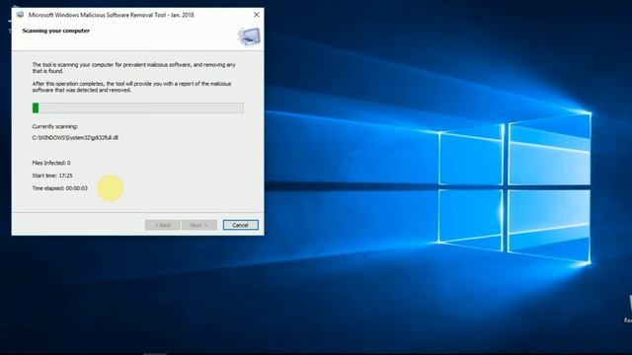The width and height of the screenshot is (632, 355).
Task: Click the paragraph beginning 'The tool is scanning'
Action: point(134,68)
